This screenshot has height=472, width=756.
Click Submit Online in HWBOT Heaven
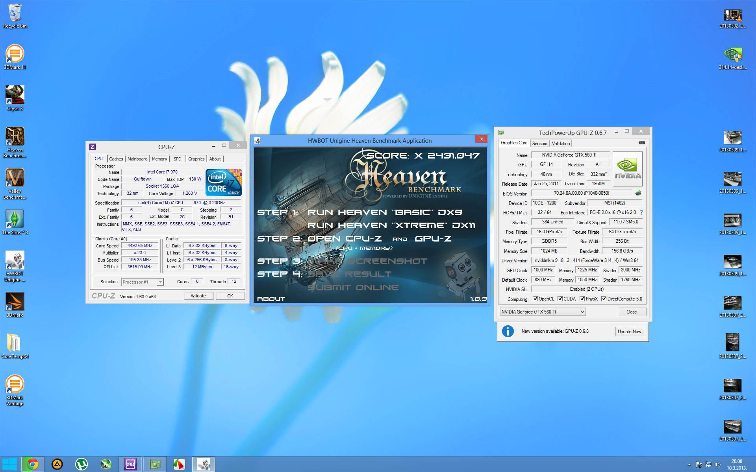pos(353,288)
